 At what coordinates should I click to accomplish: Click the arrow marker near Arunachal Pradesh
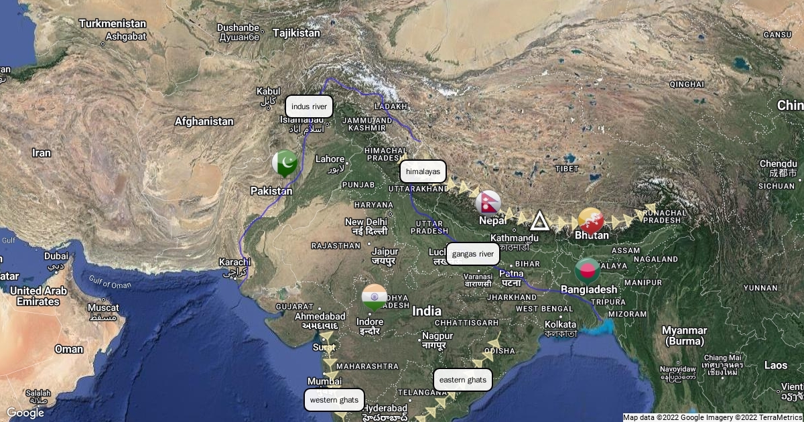point(649,209)
